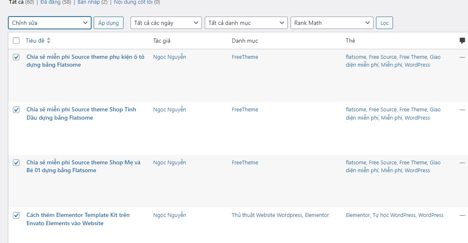Image resolution: width=468 pixels, height=243 pixels.
Task: Click the sort arrows beside Tiêu đề
Action: tap(49, 41)
